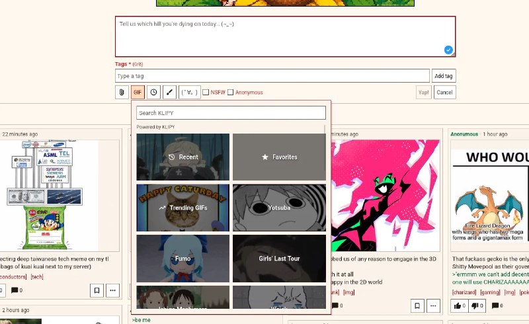This screenshot has height=324, width=529.
Task: Click the 1 hour ago timestamp
Action: pyautogui.click(x=495, y=134)
